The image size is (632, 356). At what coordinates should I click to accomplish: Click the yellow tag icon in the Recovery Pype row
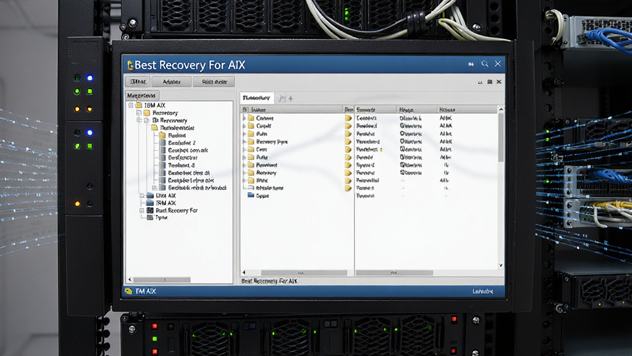click(348, 142)
